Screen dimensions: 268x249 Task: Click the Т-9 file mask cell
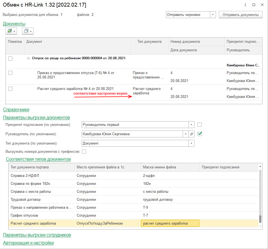coord(170,208)
